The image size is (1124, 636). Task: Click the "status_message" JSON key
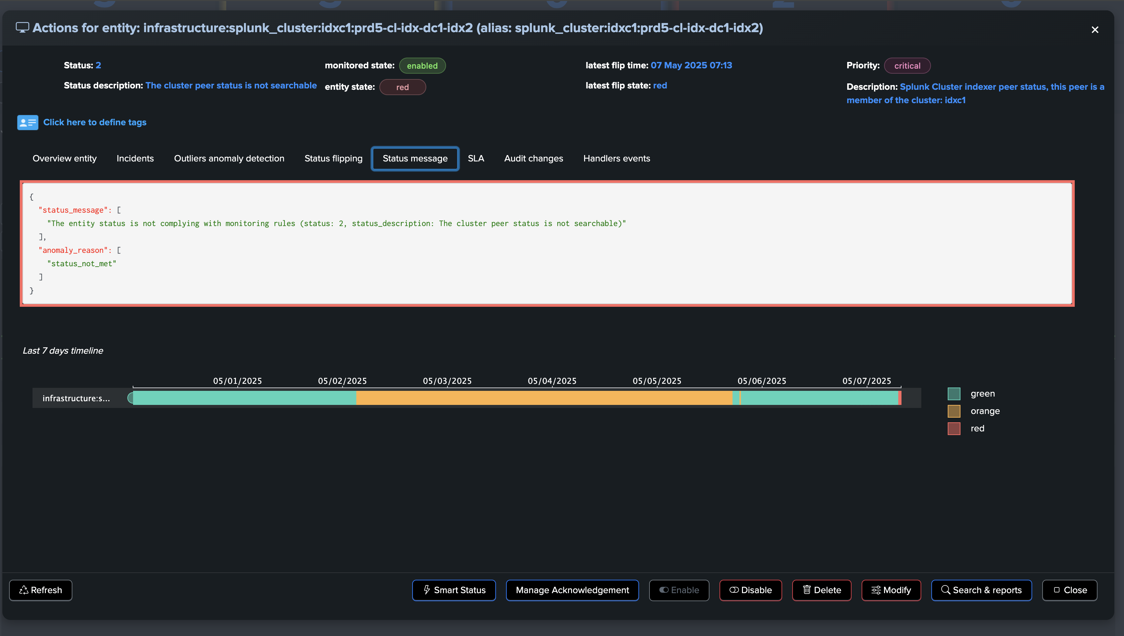tap(73, 210)
